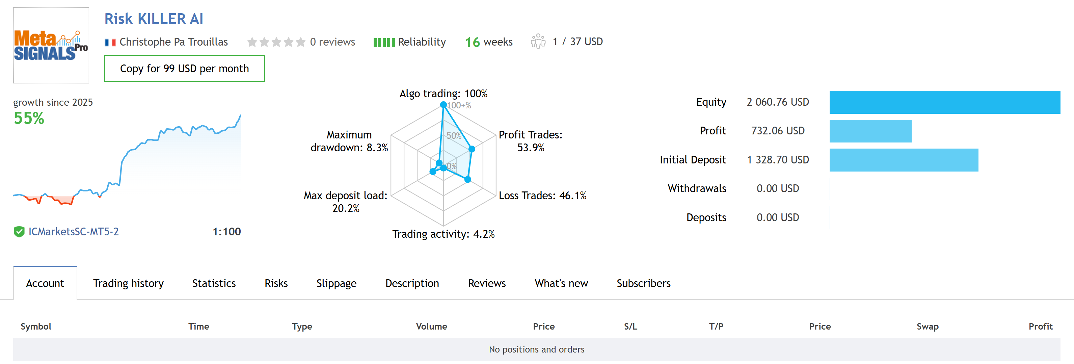Click the subscribers people icon

[538, 41]
